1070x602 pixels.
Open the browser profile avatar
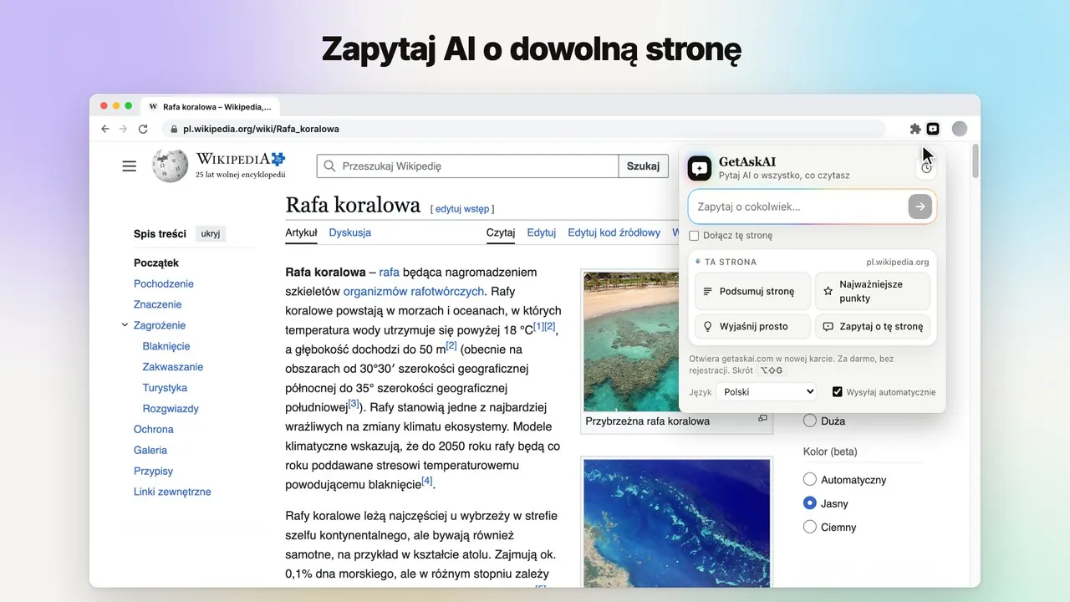click(960, 129)
